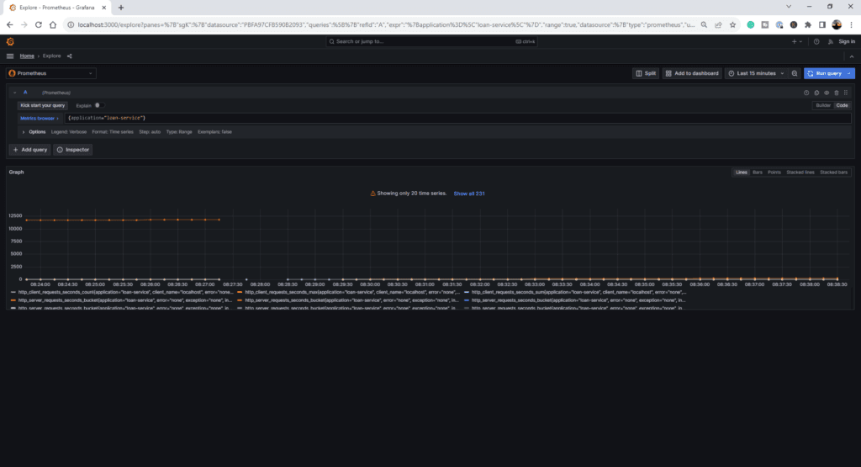Click the Grafana logo icon
Screen dimensions: 861x467
click(10, 41)
